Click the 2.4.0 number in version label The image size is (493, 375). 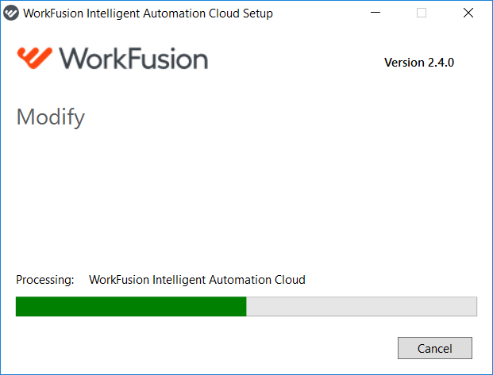pyautogui.click(x=441, y=63)
